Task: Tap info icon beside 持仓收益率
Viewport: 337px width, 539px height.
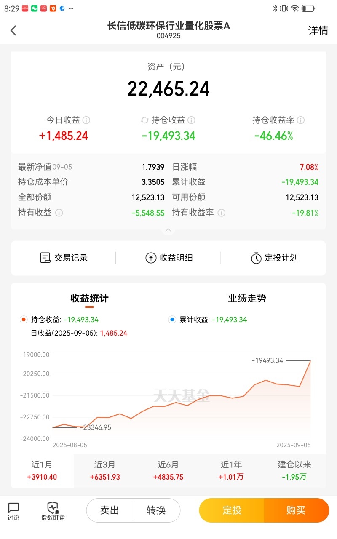Action: pos(301,120)
